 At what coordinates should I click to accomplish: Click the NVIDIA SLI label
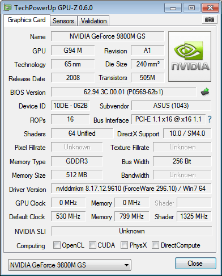[x=30, y=232]
